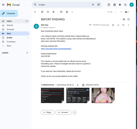Open the email in a new window
This screenshot has width=137, height=129.
[x=129, y=19]
